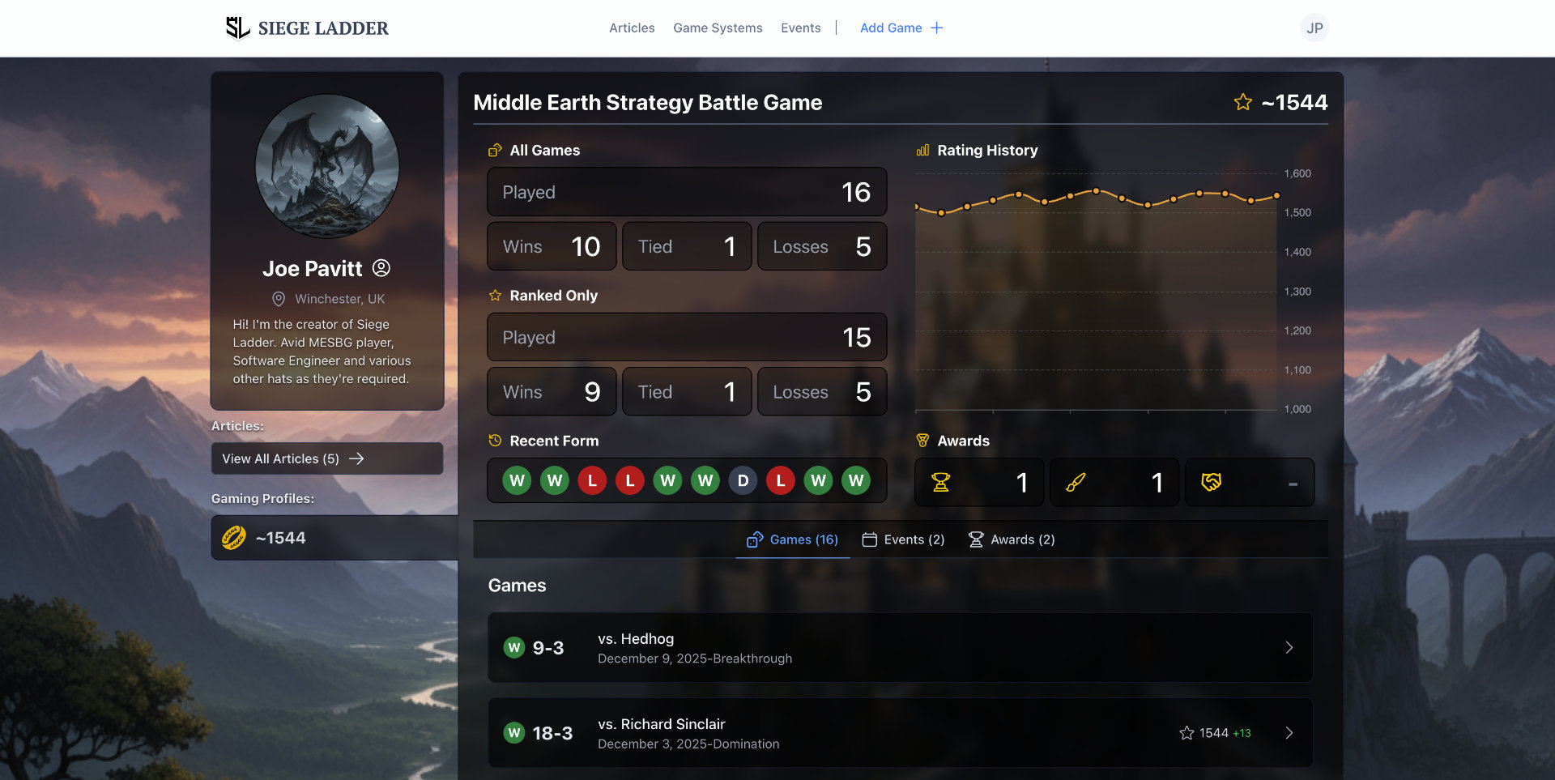Image resolution: width=1555 pixels, height=780 pixels.
Task: Click the location pin near Winchester, UK
Action: pos(278,299)
